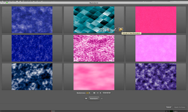Open the render quality icon beside rewind

[x=94, y=93]
